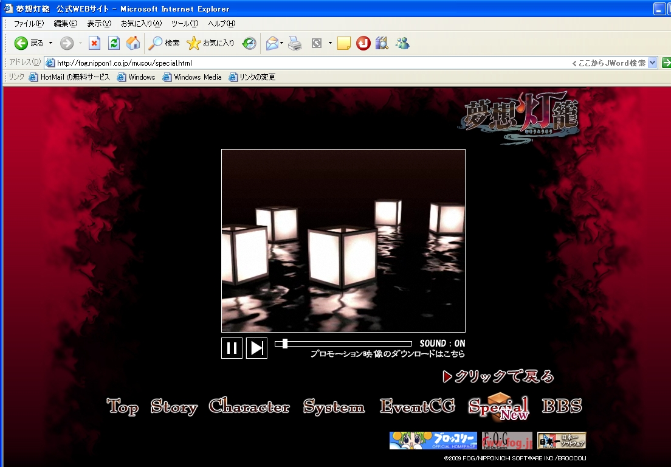Open the address bar dropdown list
The height and width of the screenshot is (467, 671).
pos(652,63)
